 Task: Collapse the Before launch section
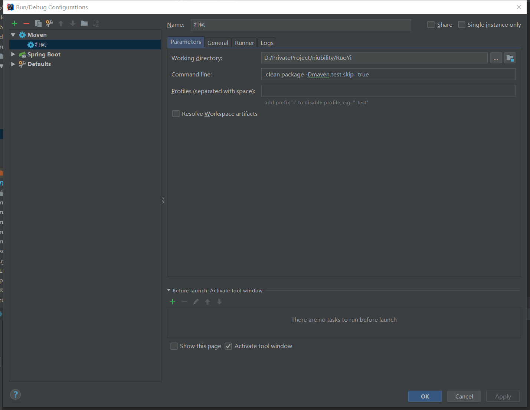[x=169, y=291]
